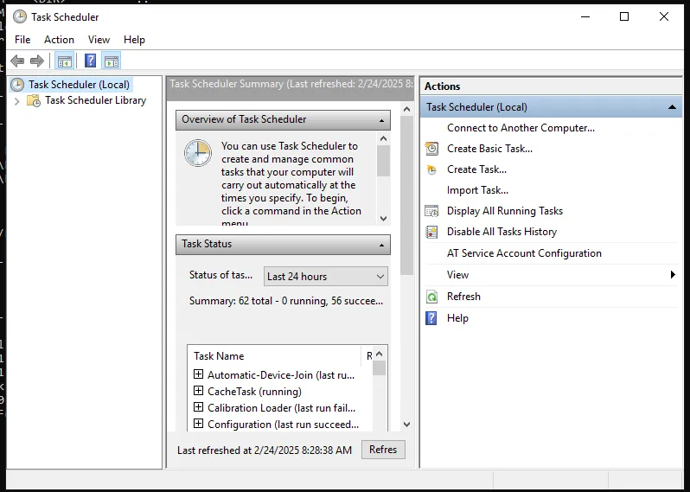Expand the Task Scheduler Library tree node

16,101
